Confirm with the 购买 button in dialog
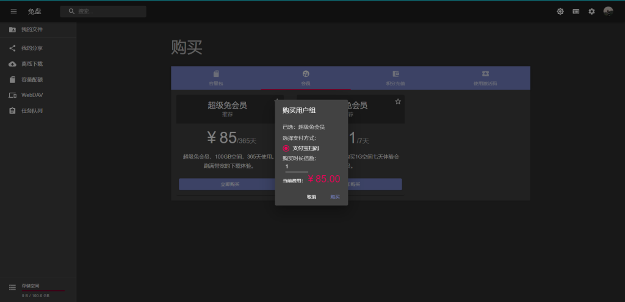 (x=335, y=197)
